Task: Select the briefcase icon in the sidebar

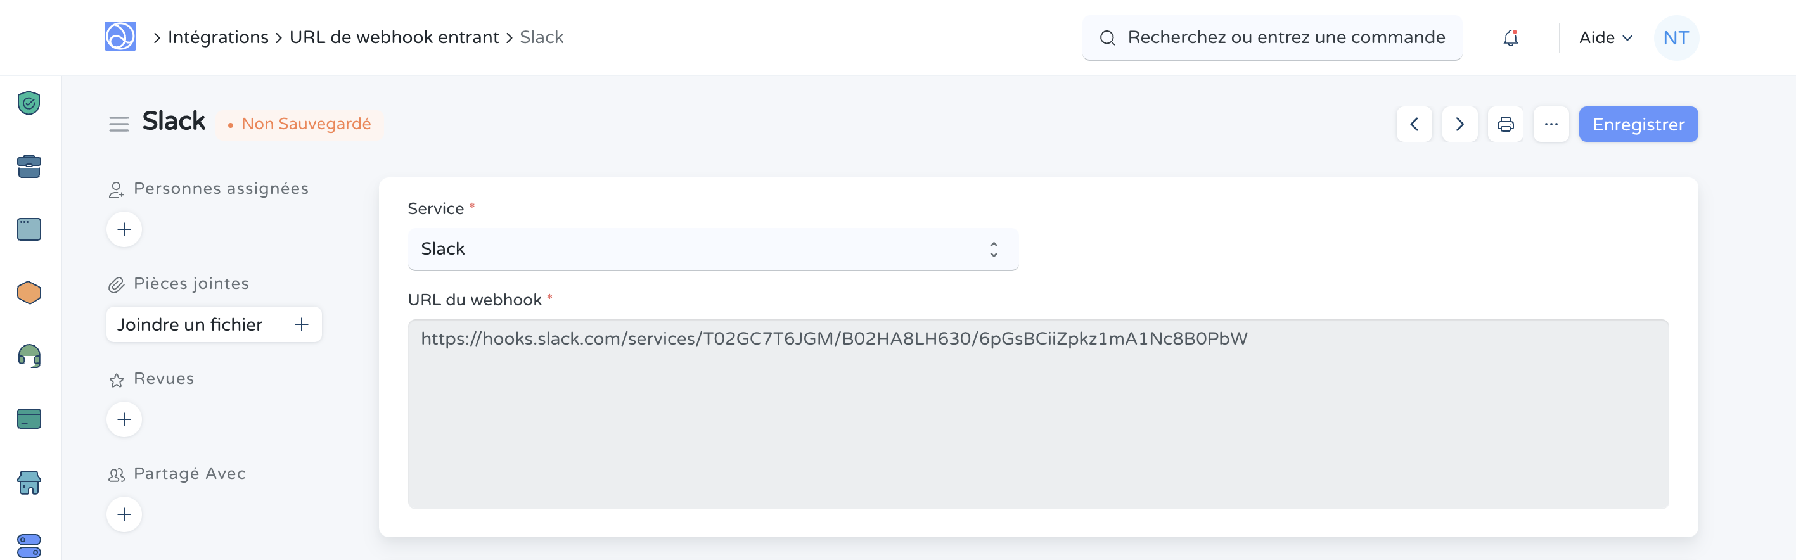Action: pyautogui.click(x=28, y=166)
